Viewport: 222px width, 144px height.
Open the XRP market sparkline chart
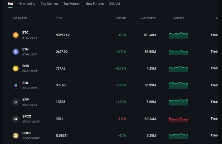(x=179, y=102)
